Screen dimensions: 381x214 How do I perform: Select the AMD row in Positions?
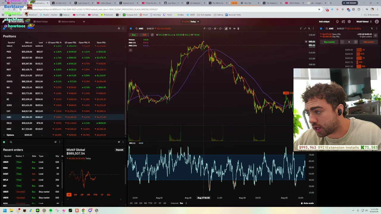(x=63, y=117)
